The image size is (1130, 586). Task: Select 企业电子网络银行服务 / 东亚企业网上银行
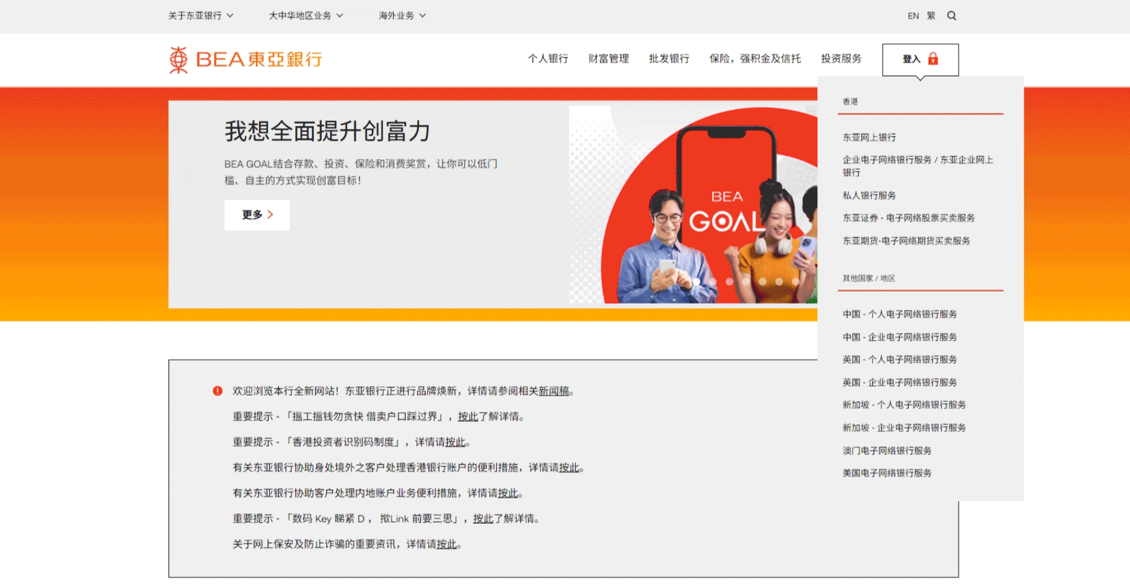click(918, 166)
